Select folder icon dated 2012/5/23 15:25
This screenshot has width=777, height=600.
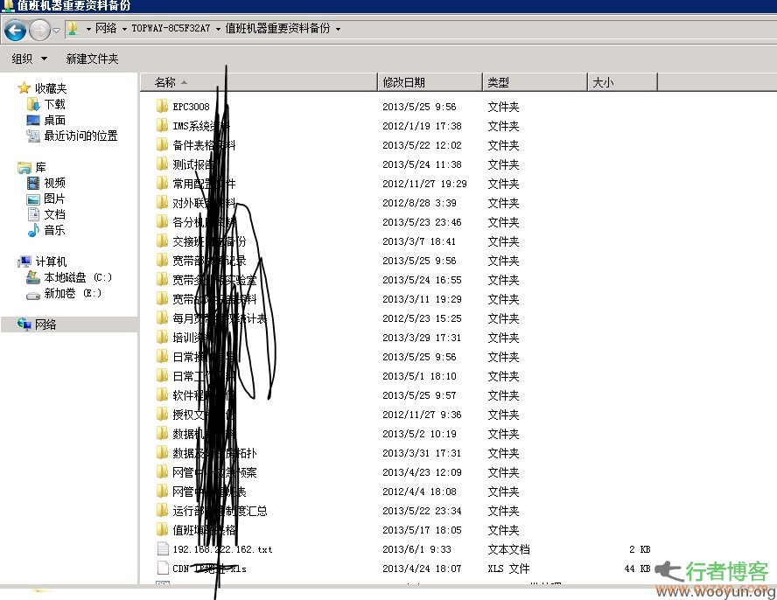pyautogui.click(x=162, y=318)
